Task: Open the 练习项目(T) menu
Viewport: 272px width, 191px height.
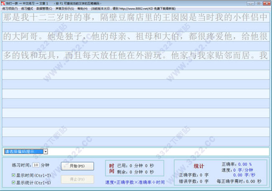Action: click(10, 8)
